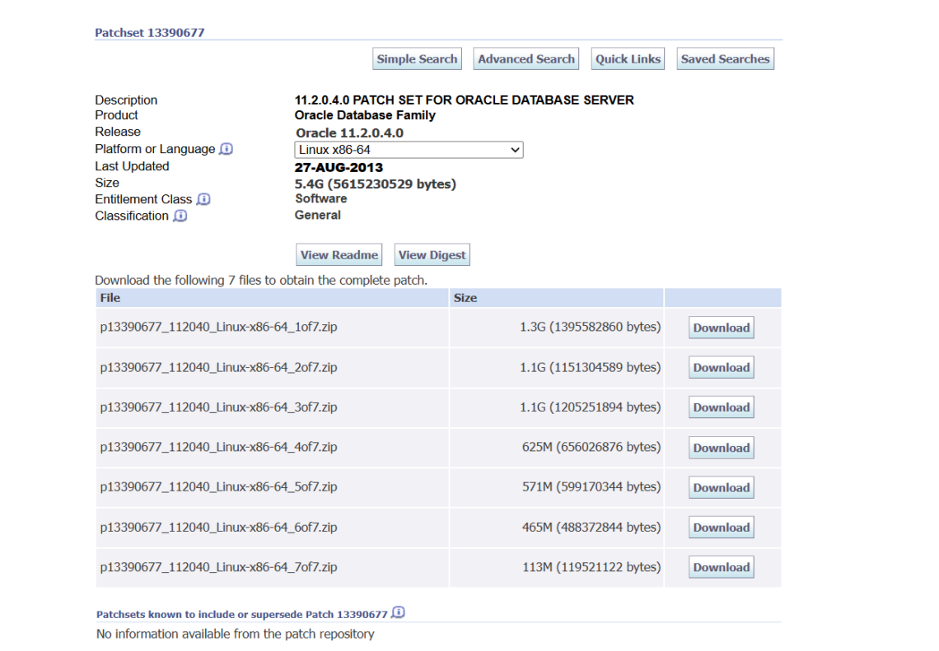Click filename p13390677_112040_Linux-x86-64_7of7.zip
Image resolution: width=939 pixels, height=651 pixels.
218,567
